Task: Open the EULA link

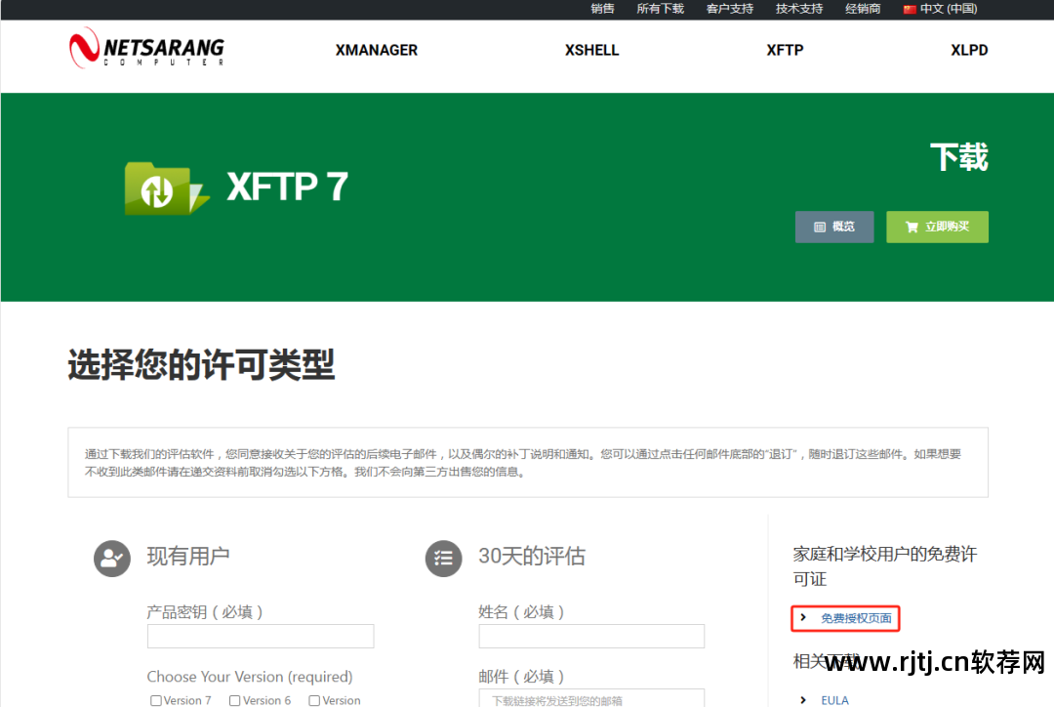Action: click(x=834, y=700)
